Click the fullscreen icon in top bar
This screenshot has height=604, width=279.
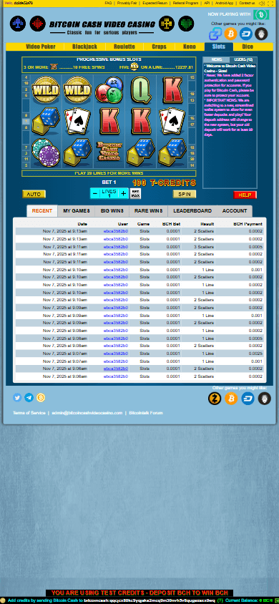point(270,3)
